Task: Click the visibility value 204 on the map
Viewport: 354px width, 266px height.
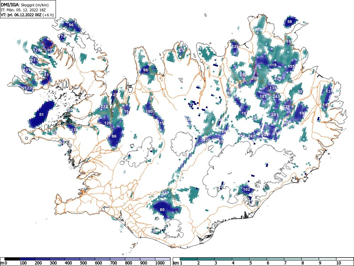Action: click(x=265, y=134)
